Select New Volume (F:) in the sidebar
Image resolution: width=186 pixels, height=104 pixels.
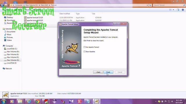click(13, 57)
